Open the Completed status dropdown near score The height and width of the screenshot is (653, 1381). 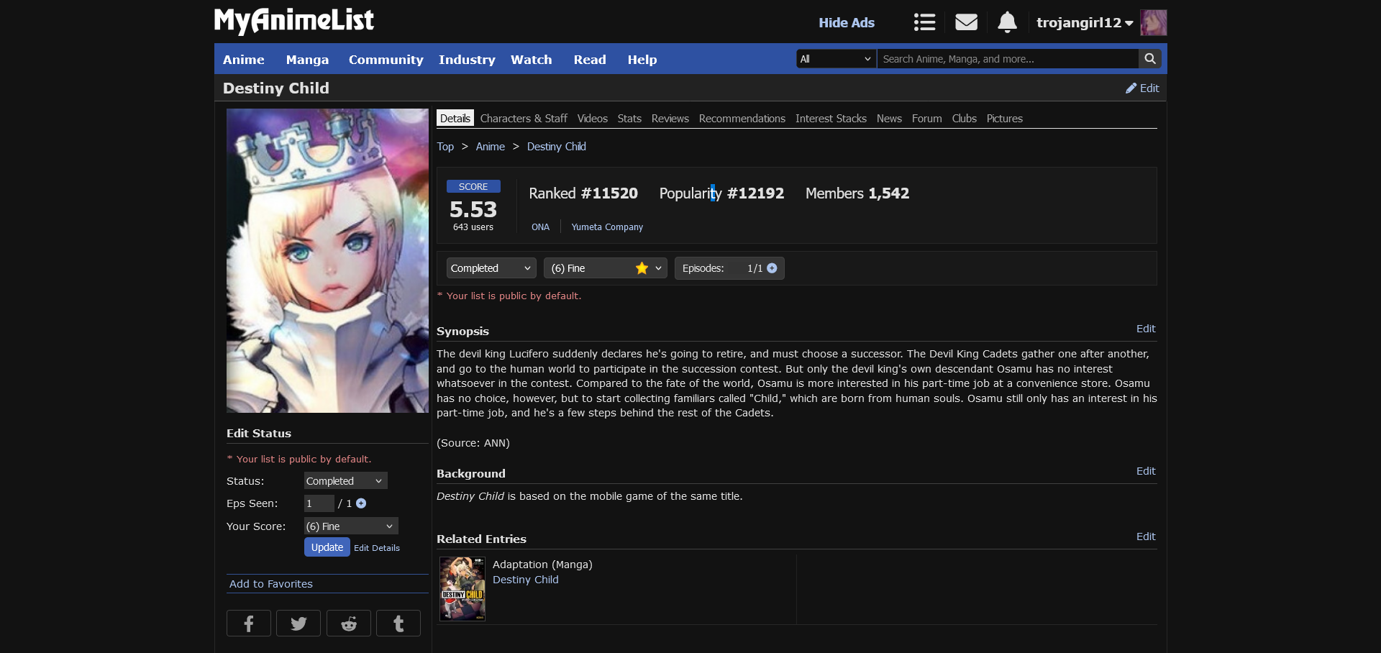491,268
